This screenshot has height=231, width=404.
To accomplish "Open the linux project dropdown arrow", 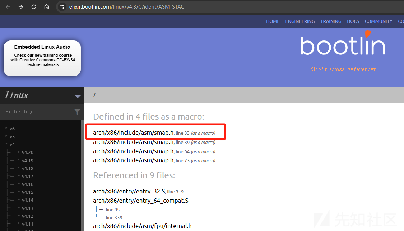I will point(78,96).
